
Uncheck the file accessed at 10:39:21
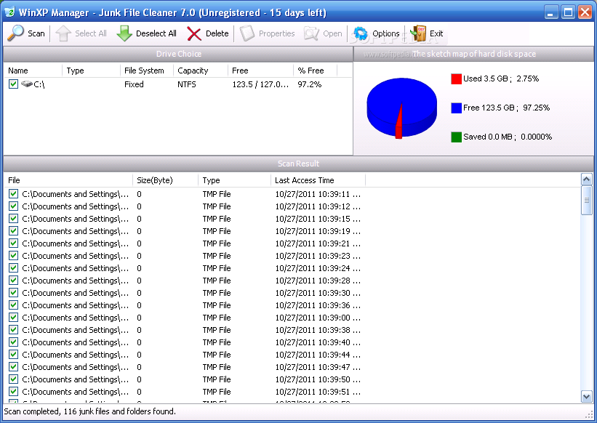pyautogui.click(x=13, y=243)
